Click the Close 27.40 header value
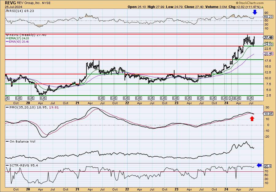This screenshot has height=192, width=276. [194, 7]
